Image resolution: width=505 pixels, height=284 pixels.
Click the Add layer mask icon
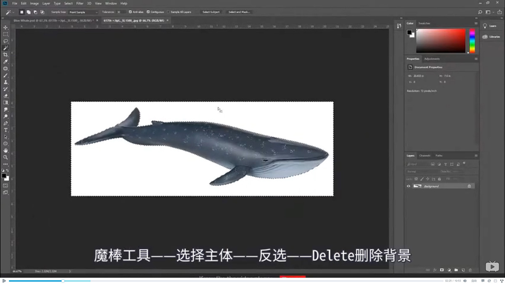click(442, 270)
